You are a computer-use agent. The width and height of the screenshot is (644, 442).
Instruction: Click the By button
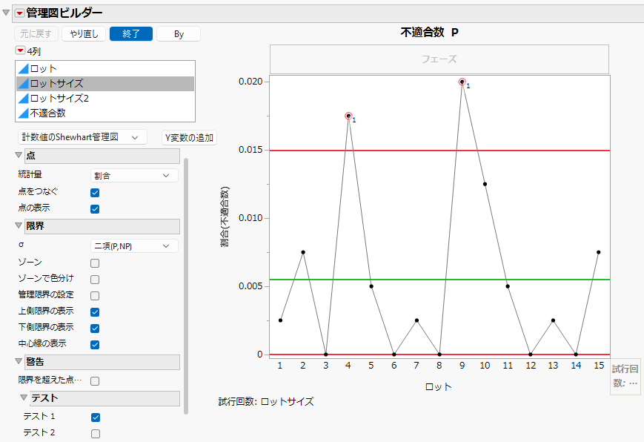pos(179,33)
